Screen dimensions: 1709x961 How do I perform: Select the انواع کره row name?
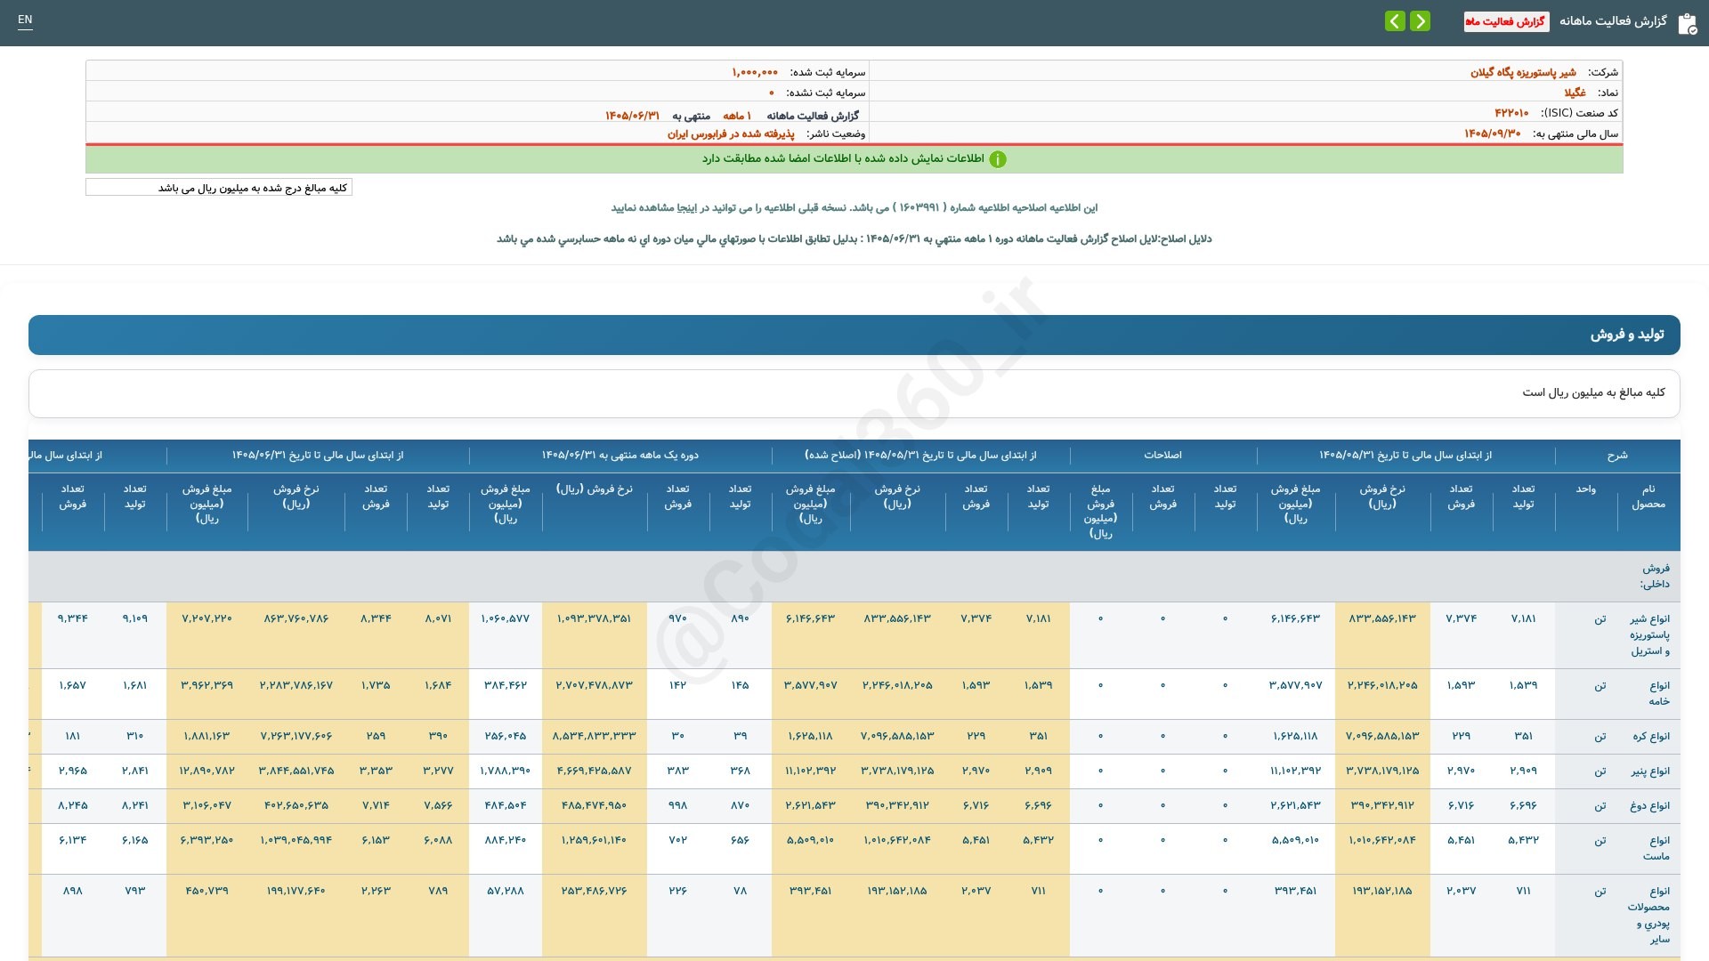[1649, 737]
